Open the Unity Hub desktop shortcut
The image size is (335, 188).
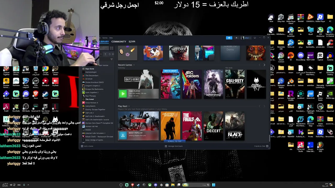point(281,17)
